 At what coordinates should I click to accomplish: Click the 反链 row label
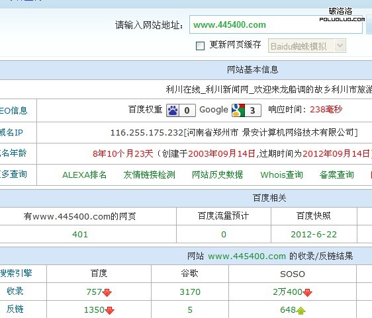[15, 309]
